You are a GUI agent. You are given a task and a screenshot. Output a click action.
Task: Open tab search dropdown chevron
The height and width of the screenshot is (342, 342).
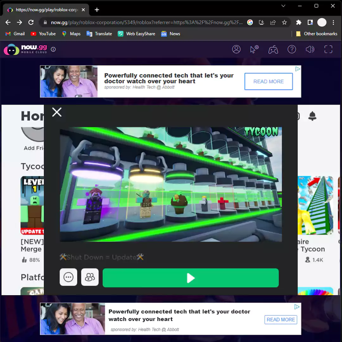283,6
